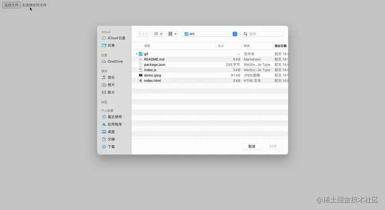385x210 pixels.
Task: Click the 文件夹 kind cell for gif
Action: point(249,54)
